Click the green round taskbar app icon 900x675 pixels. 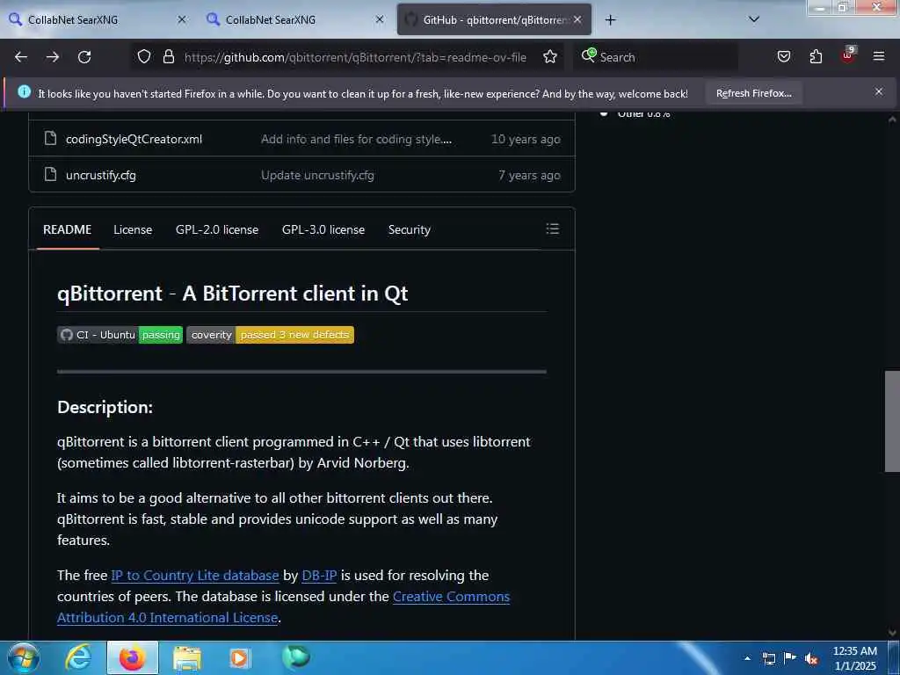coord(295,657)
